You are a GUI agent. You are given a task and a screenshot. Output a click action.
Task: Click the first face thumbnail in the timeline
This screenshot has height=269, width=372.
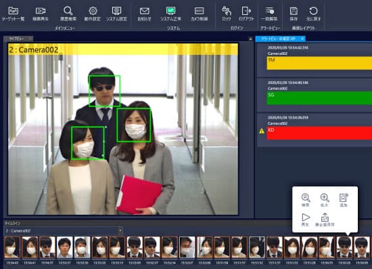coord(12,247)
